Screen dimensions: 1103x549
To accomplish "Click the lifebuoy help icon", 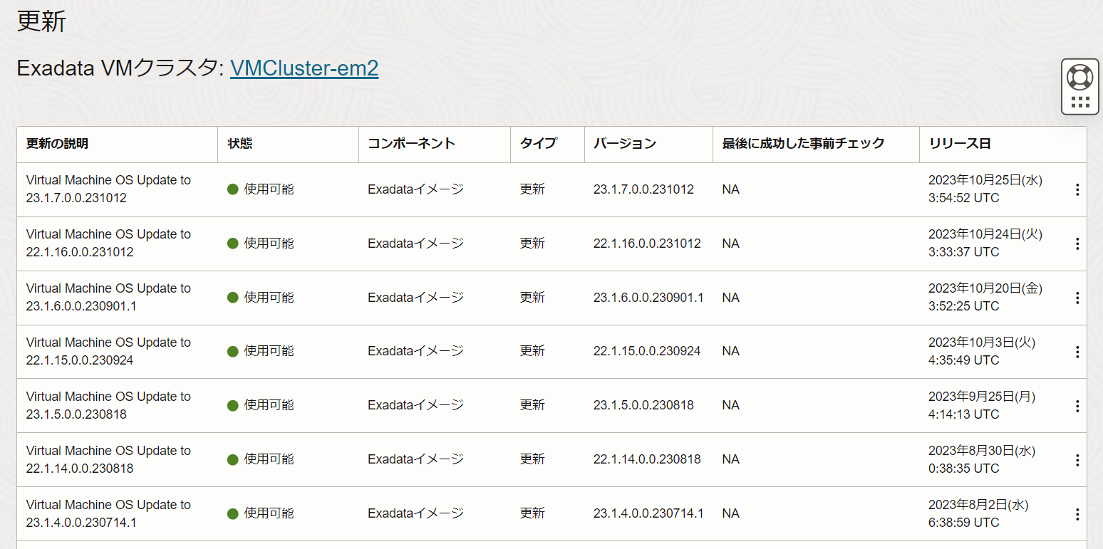I will (x=1080, y=77).
